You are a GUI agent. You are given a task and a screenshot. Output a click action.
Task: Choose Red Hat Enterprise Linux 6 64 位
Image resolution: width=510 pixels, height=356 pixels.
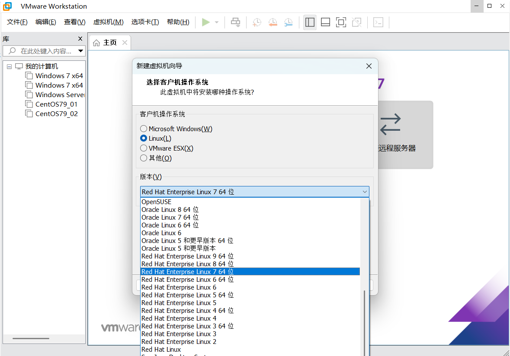point(250,280)
